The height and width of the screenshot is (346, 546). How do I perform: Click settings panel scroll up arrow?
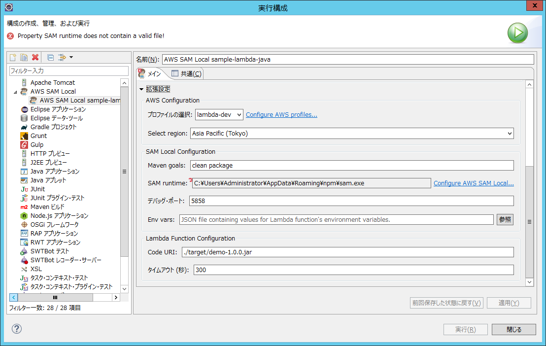click(x=529, y=84)
